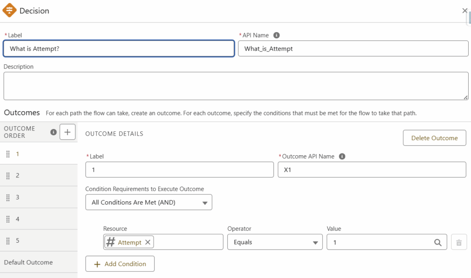Viewport: 471px width, 278px height.
Task: Add a new outcome with plus button
Action: tap(68, 132)
